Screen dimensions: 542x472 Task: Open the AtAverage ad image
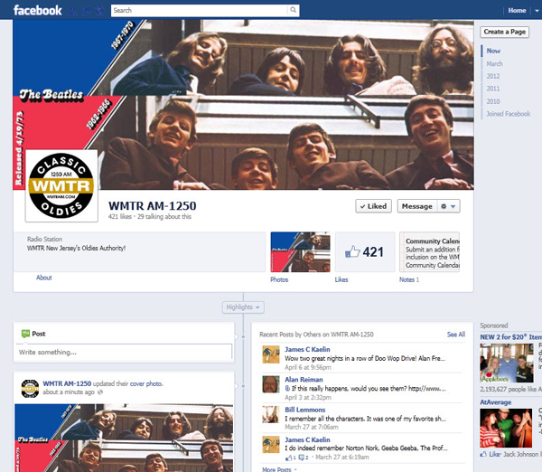coord(506,428)
